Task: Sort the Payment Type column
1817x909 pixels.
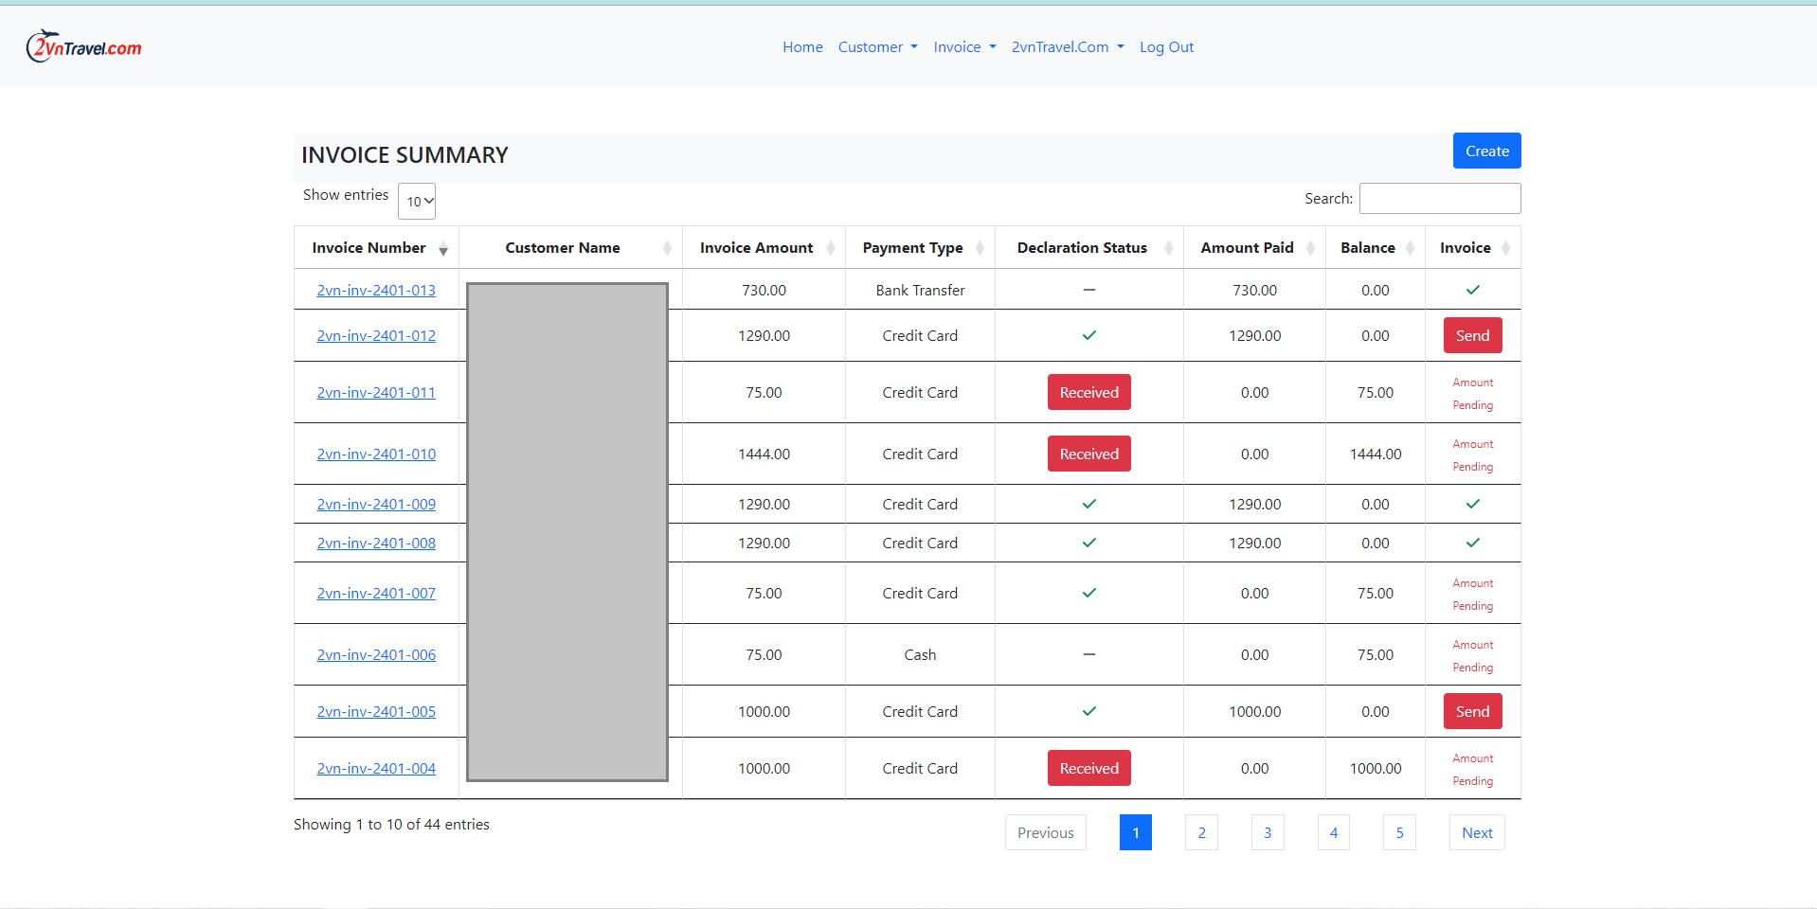Action: pyautogui.click(x=979, y=248)
